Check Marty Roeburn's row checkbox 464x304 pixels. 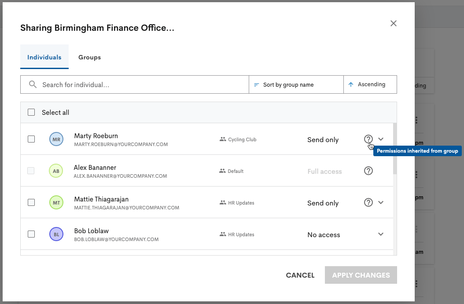[x=31, y=139]
